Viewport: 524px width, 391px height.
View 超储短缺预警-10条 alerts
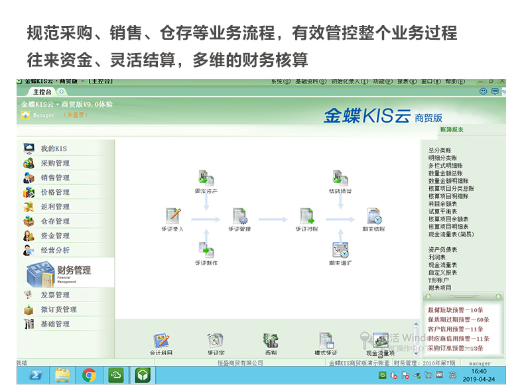click(x=456, y=310)
